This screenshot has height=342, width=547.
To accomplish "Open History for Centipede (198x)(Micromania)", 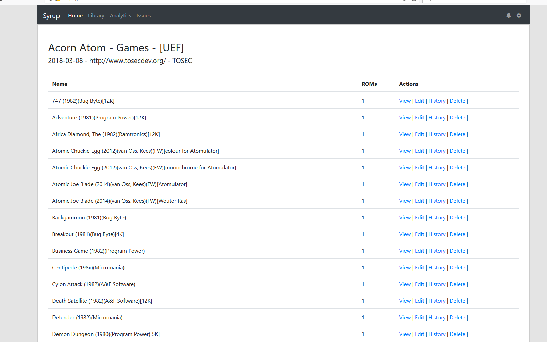I will 437,268.
